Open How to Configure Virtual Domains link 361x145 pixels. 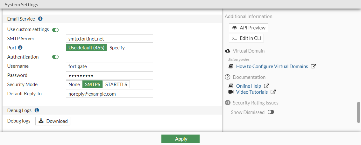pos(272,66)
